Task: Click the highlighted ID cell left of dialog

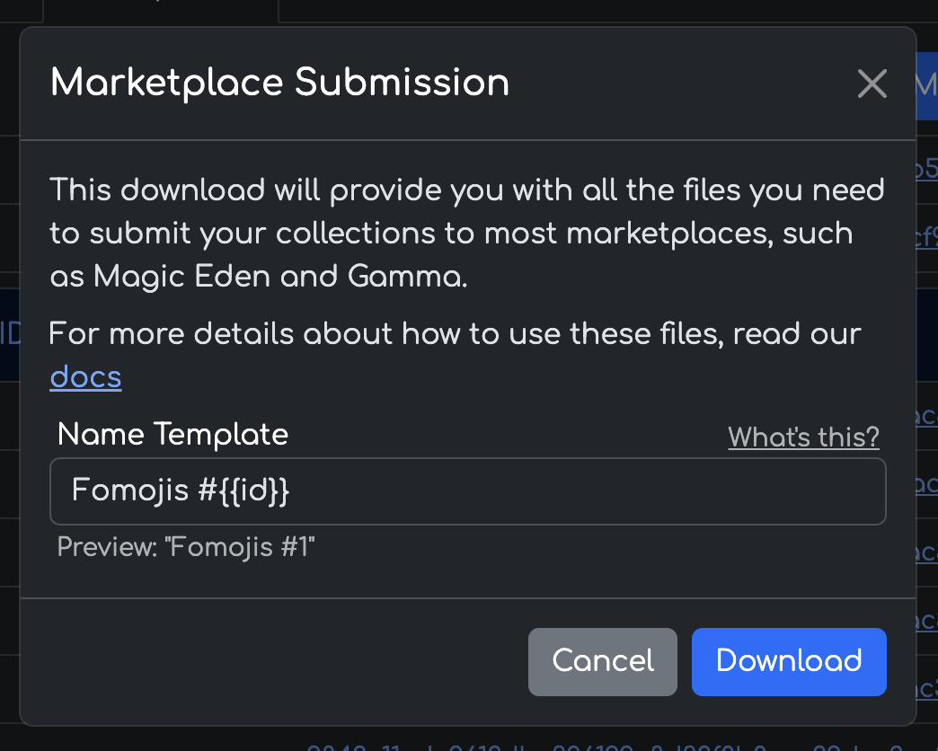Action: click(x=9, y=332)
